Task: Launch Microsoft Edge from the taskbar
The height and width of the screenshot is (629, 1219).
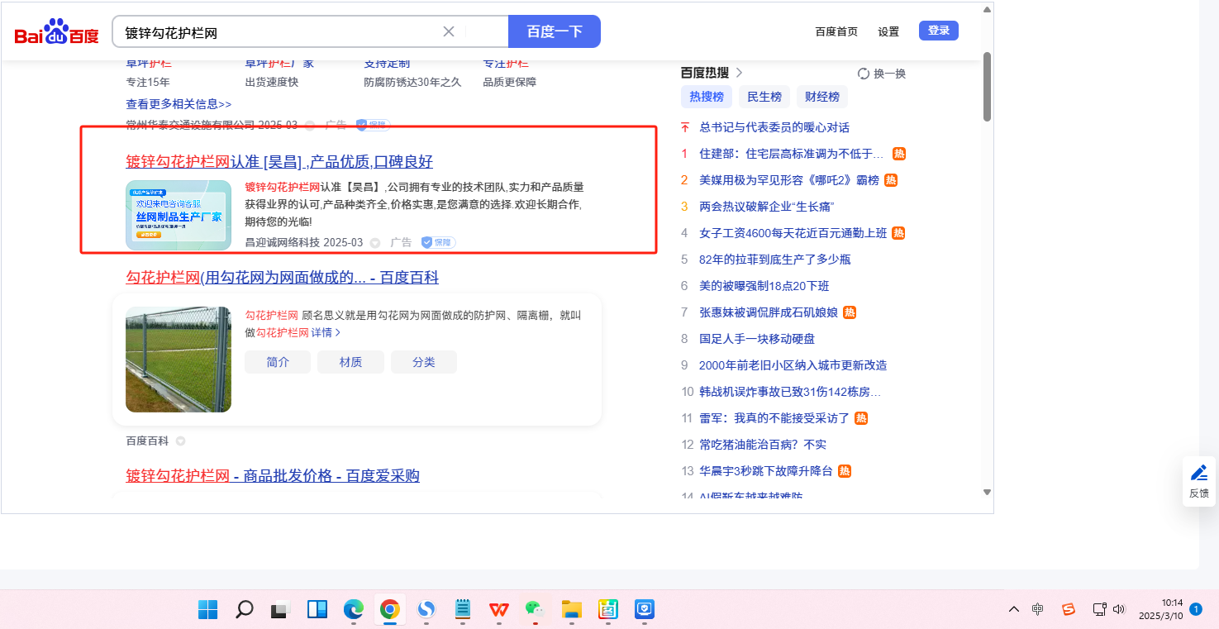Action: click(354, 610)
